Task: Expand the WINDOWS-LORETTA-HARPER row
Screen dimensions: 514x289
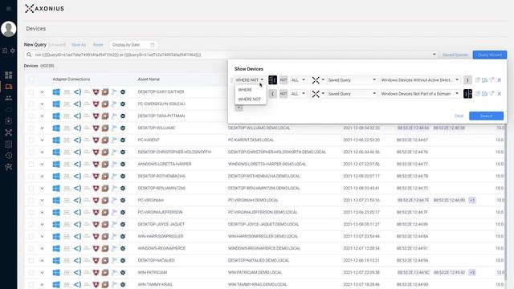Action: tap(43, 164)
